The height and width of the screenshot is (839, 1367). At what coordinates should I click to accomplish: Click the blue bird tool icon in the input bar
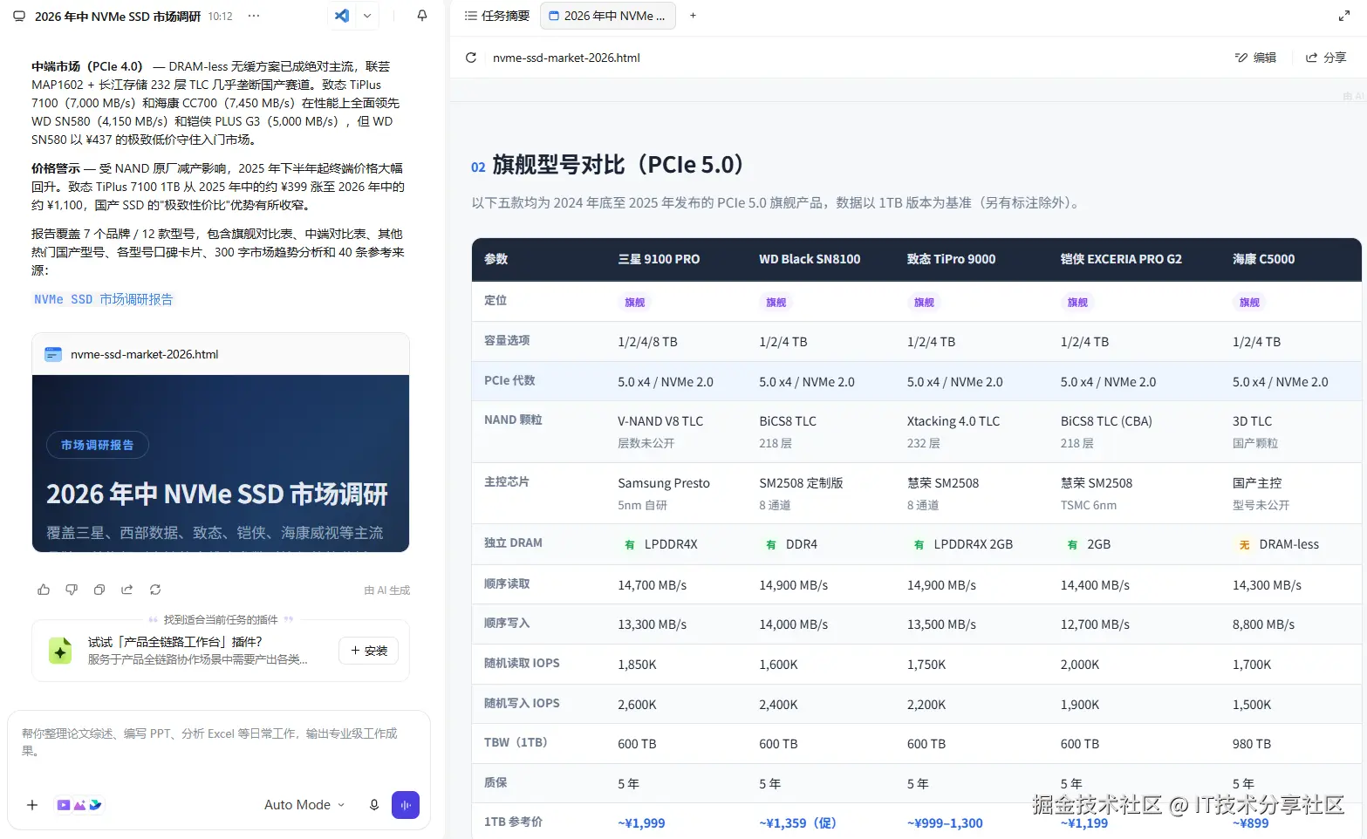click(x=95, y=805)
